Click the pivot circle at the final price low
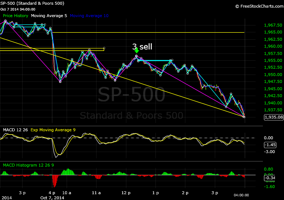The height and width of the screenshot is (200, 284). pyautogui.click(x=244, y=117)
